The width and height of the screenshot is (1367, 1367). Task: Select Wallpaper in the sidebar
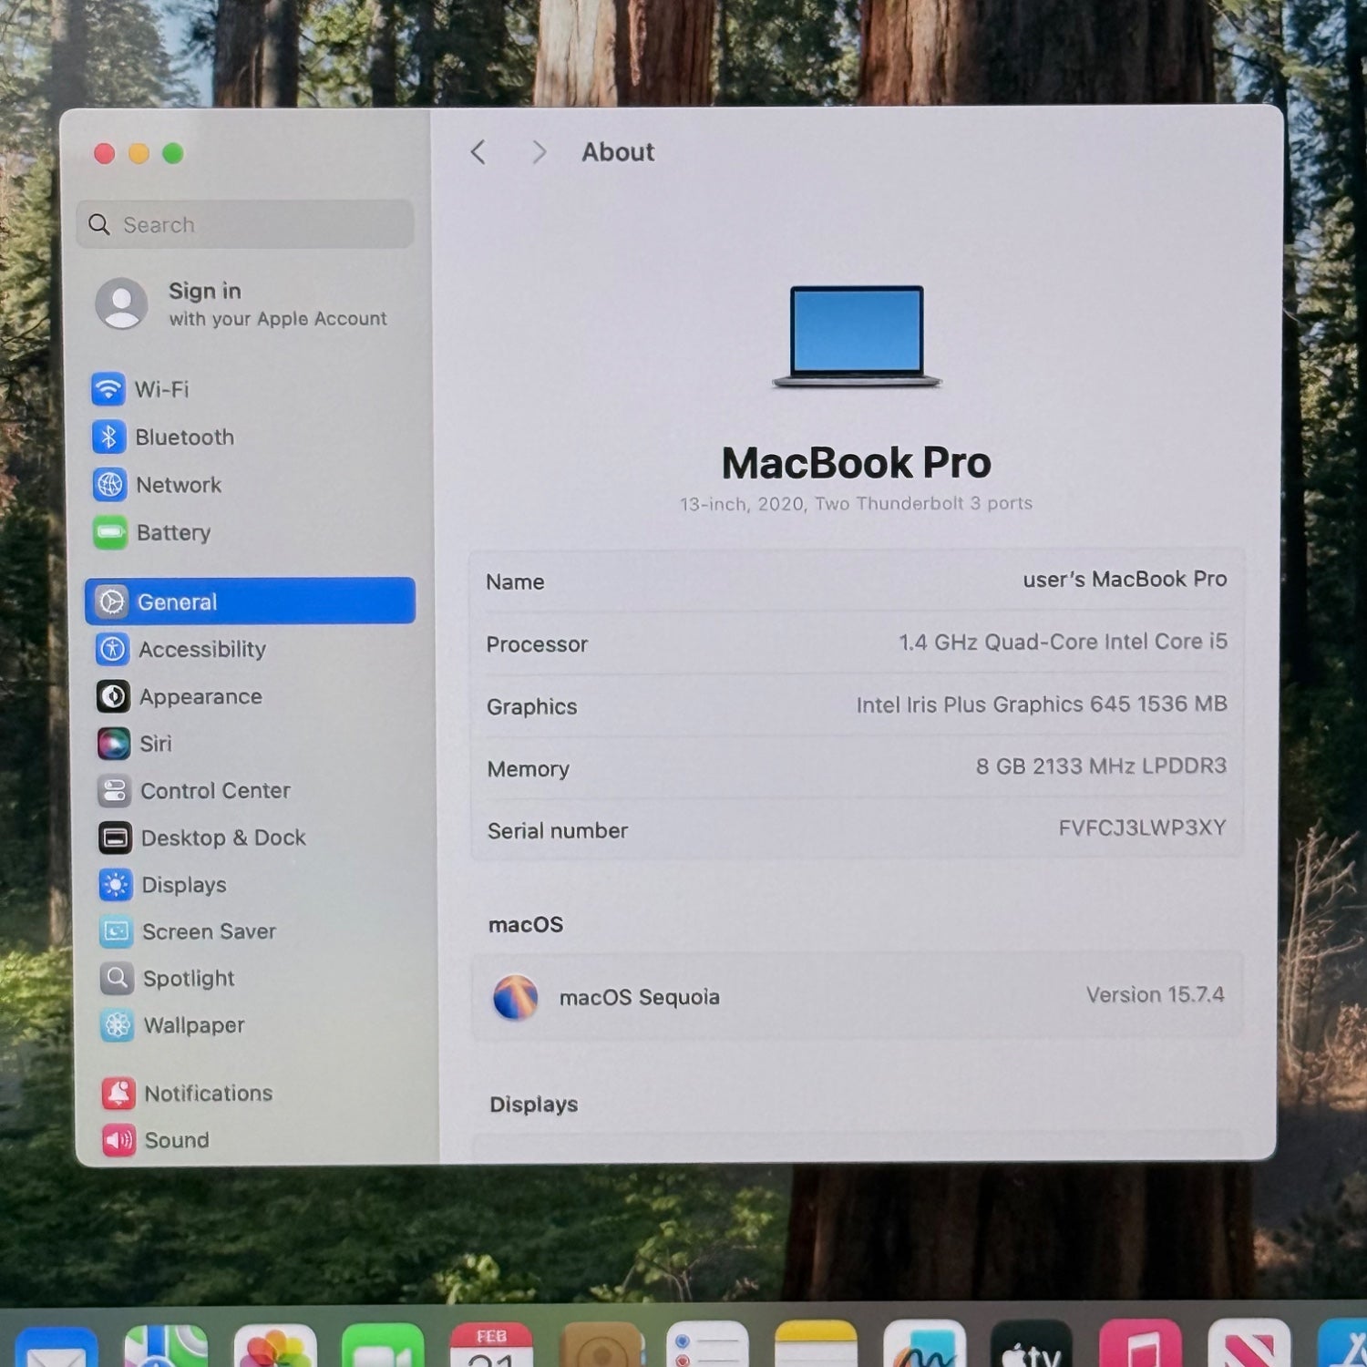pyautogui.click(x=193, y=1026)
